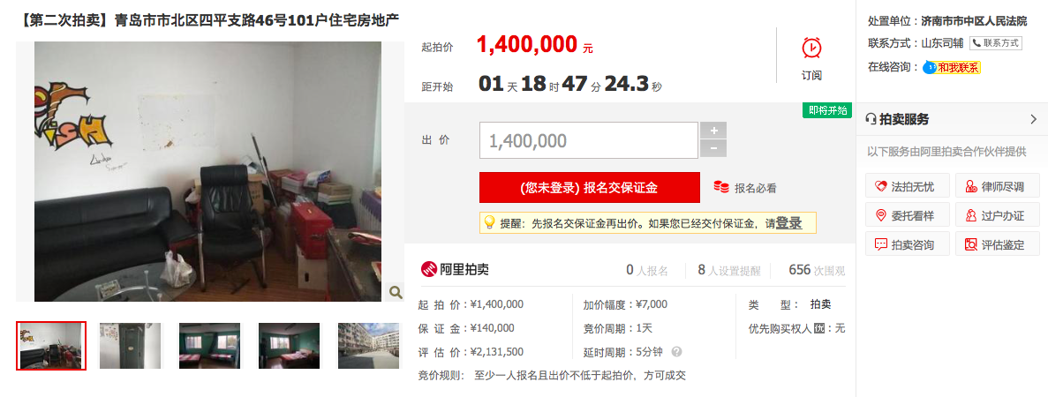
Task: Click the 登录 login link in reminder
Action: (788, 223)
